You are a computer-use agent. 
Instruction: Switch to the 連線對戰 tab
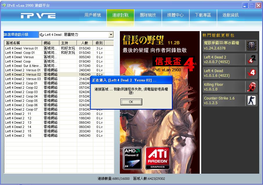[x=120, y=15]
